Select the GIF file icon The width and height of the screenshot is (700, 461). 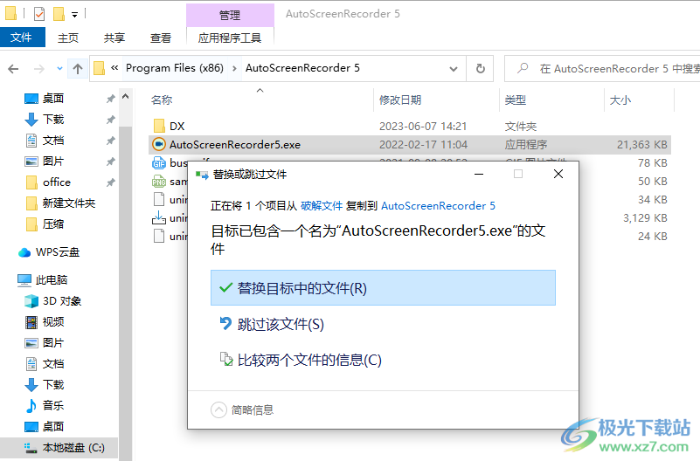(159, 162)
